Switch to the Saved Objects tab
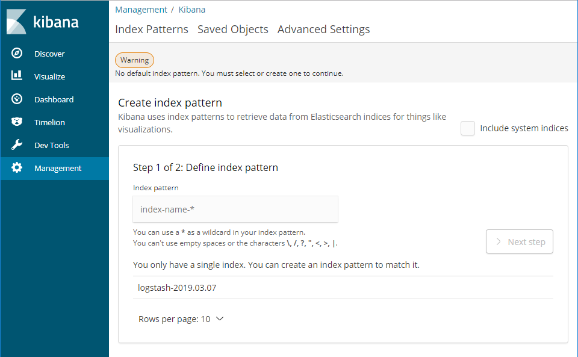Image resolution: width=578 pixels, height=357 pixels. point(232,29)
